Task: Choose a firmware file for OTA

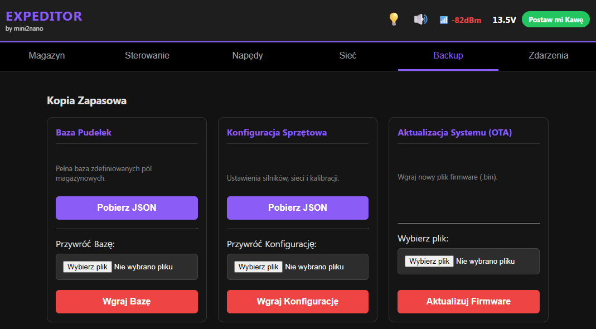Action: pos(429,261)
